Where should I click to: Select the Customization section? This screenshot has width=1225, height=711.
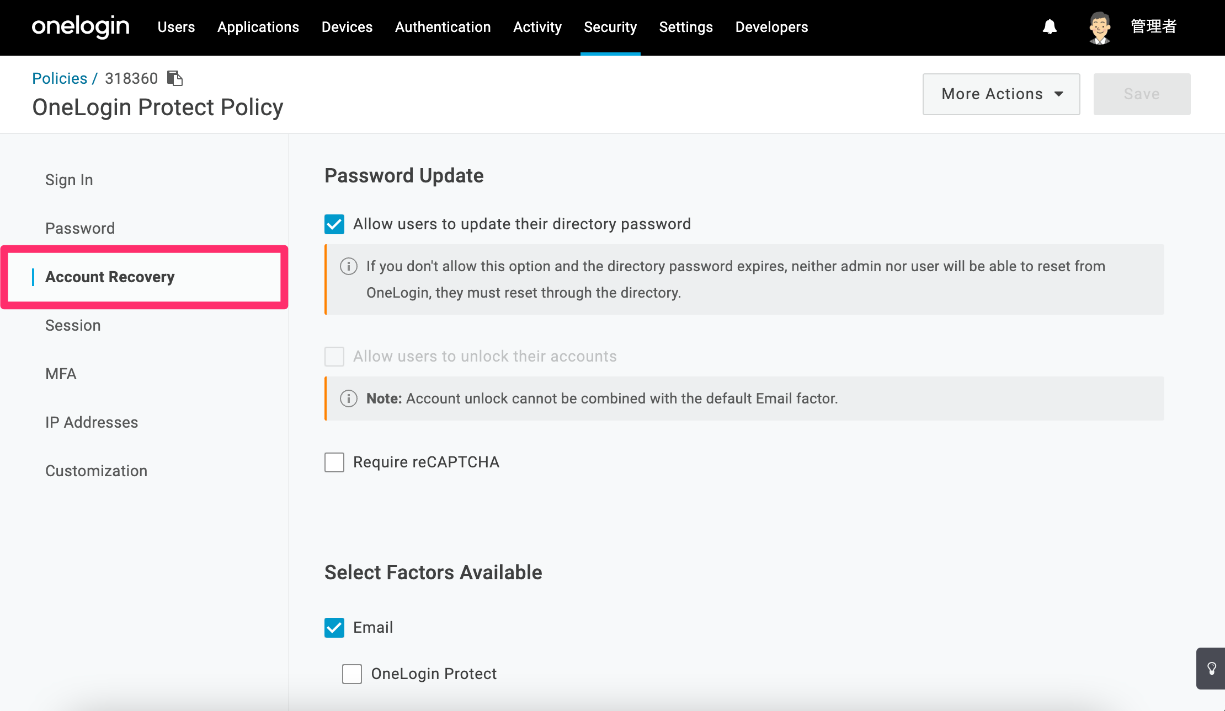(96, 471)
